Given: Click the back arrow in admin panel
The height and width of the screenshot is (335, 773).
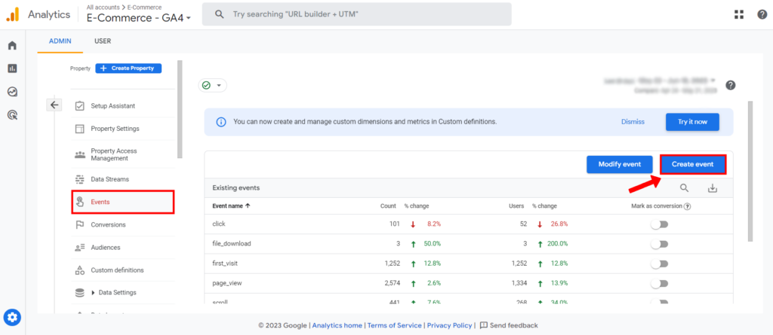Looking at the screenshot, I should click(54, 105).
